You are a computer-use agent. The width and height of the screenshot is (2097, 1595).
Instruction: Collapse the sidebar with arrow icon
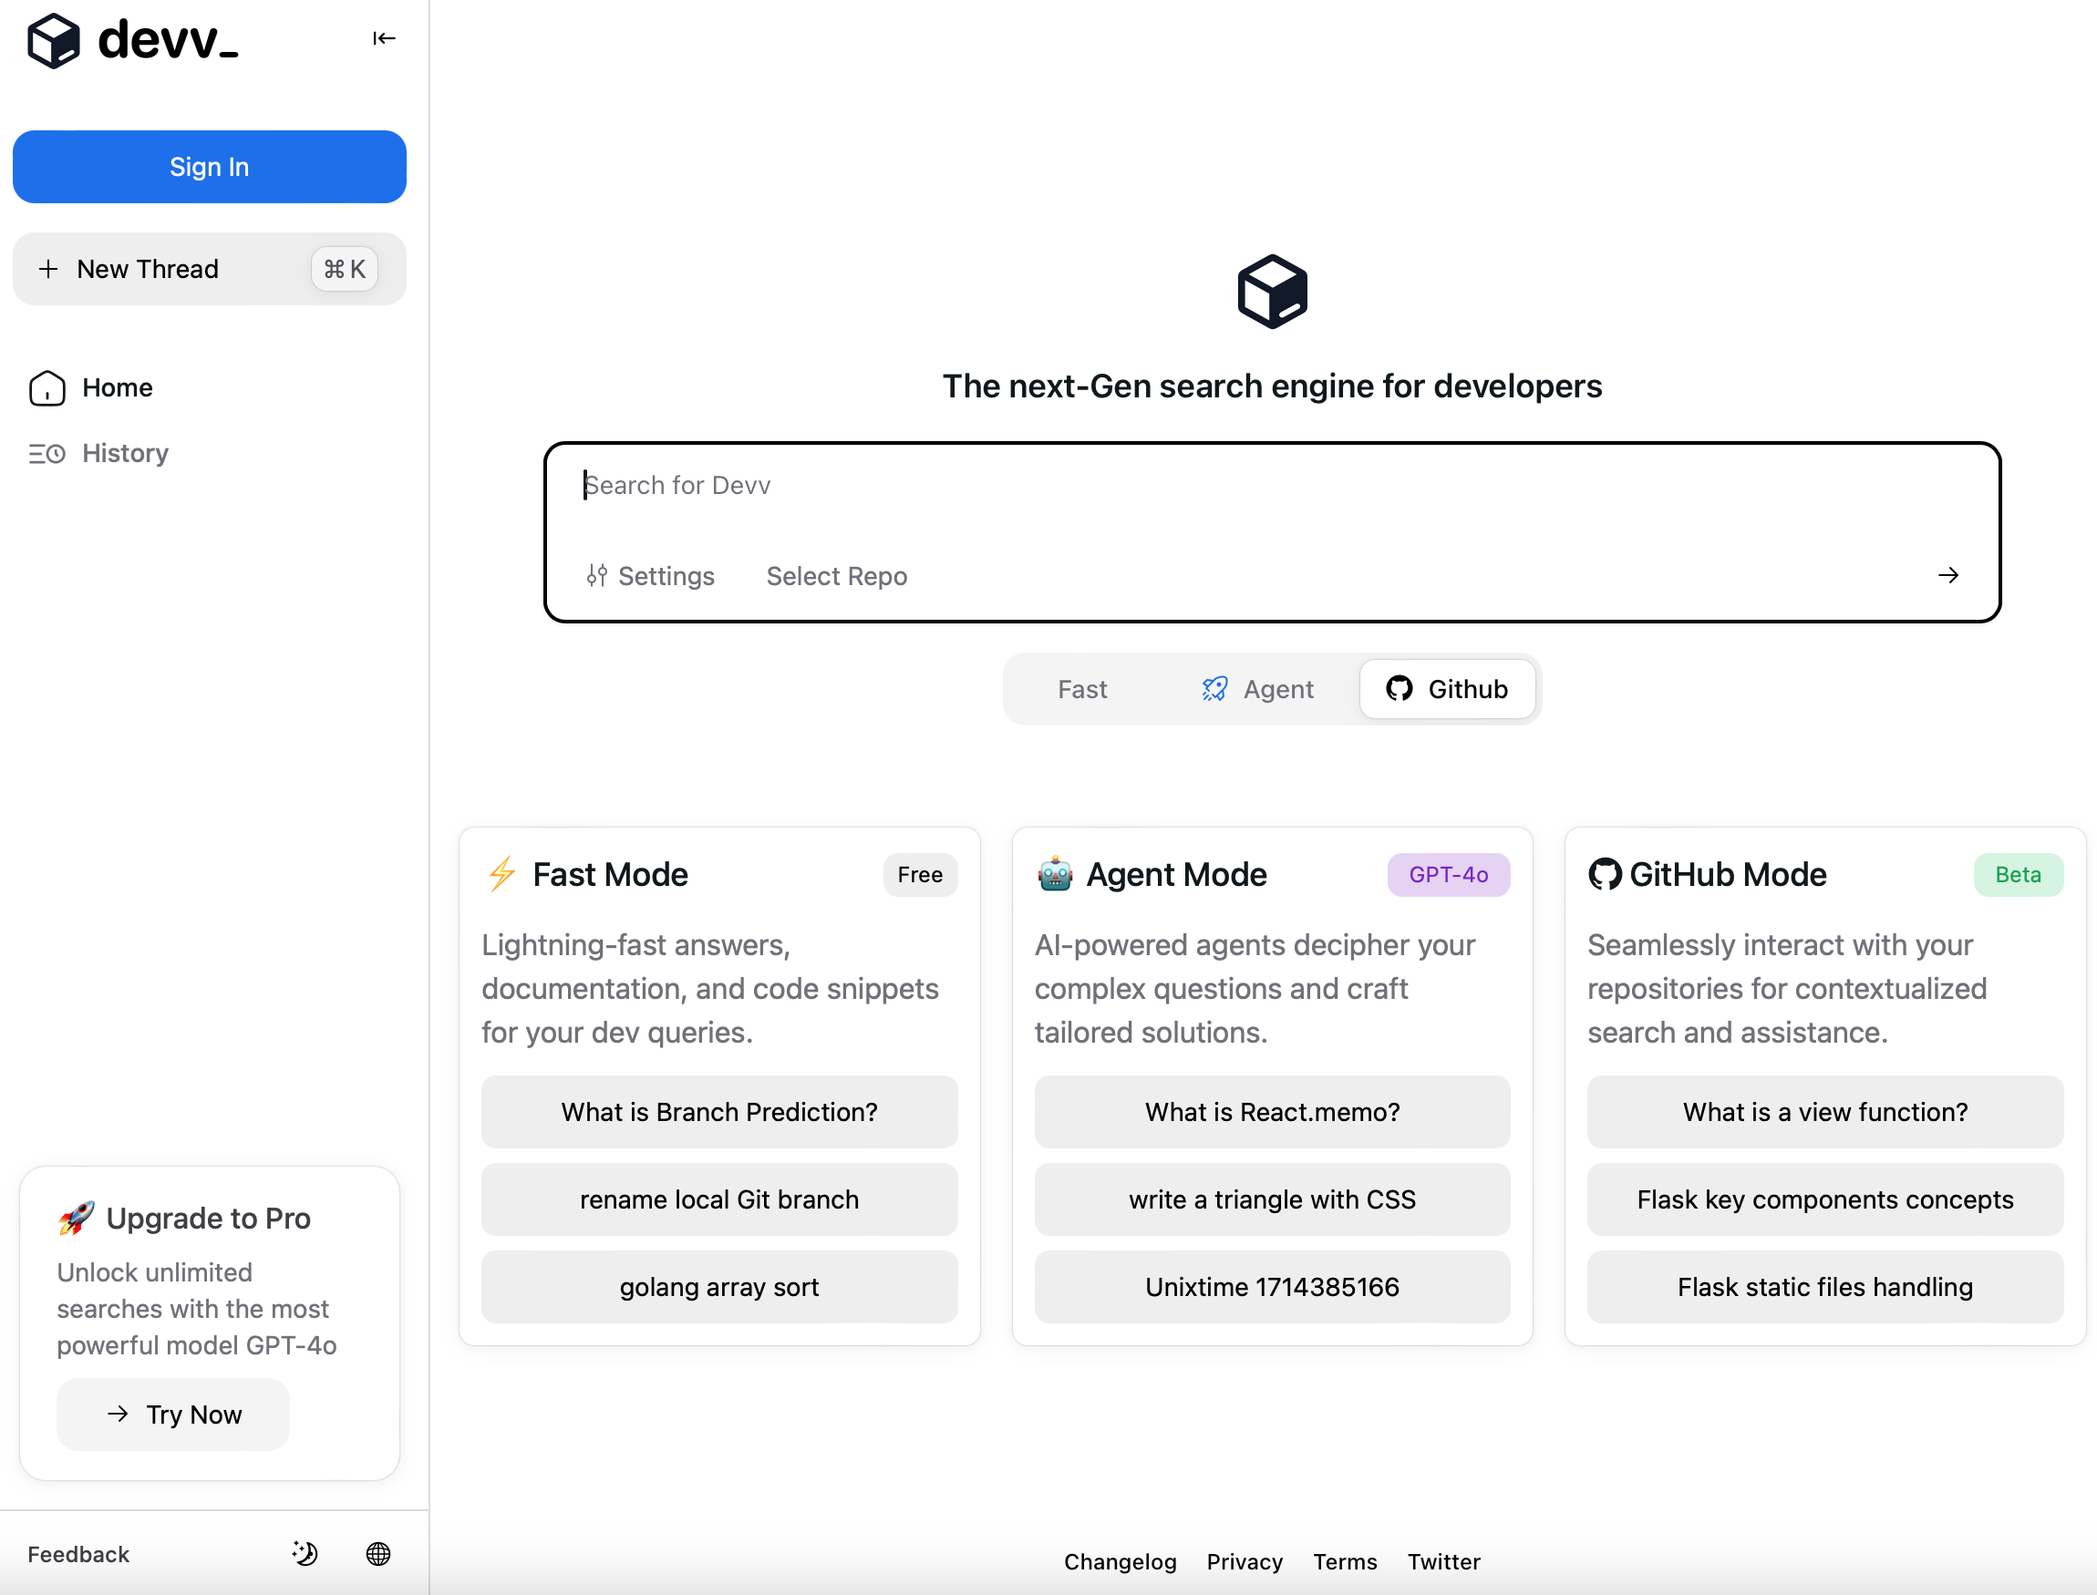(x=384, y=38)
